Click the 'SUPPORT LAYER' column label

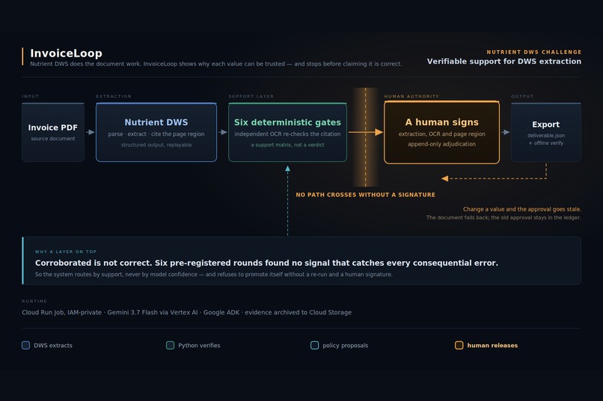coord(251,96)
